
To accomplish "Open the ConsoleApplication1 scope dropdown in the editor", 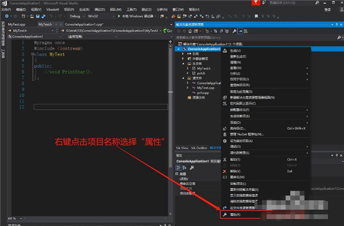I will [x=34, y=37].
